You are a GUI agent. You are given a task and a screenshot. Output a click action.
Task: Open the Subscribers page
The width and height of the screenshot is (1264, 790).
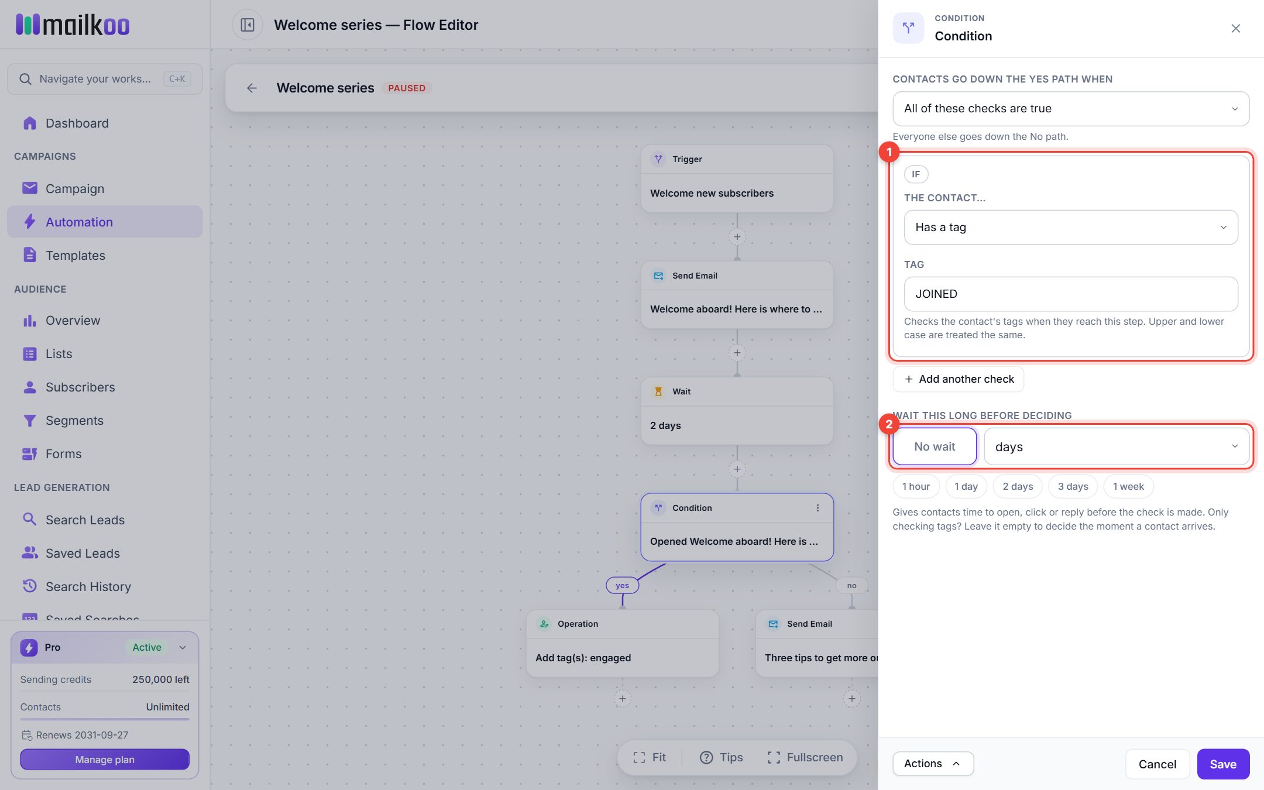[105, 387]
